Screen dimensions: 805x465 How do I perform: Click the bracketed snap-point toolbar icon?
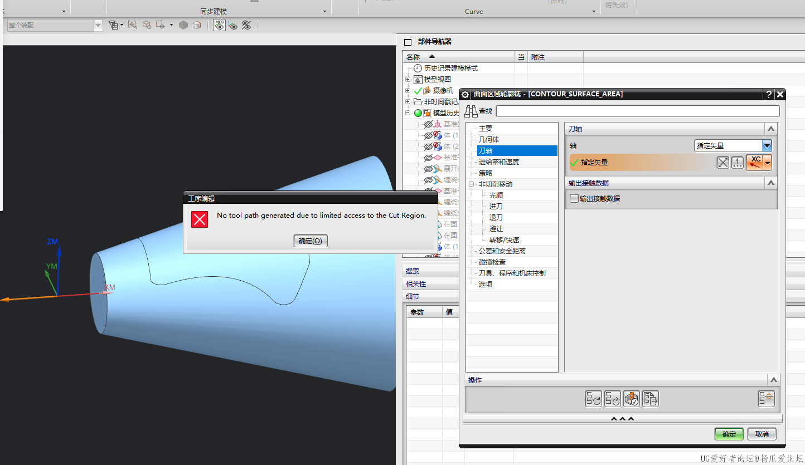[132, 25]
